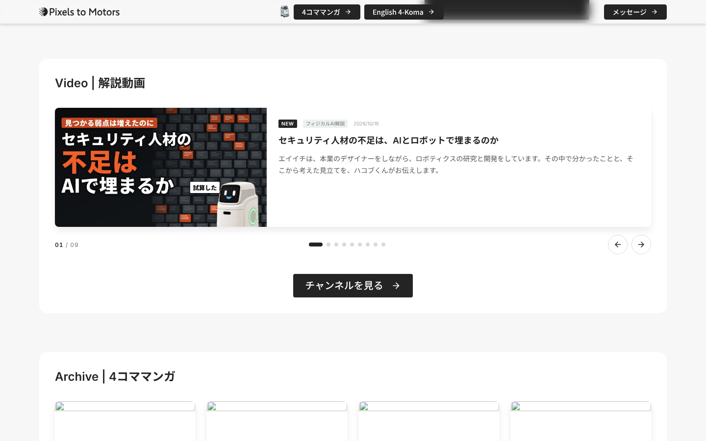This screenshot has width=706, height=441.
Task: Jump to slide 3 via pagination dot
Action: [x=336, y=245]
